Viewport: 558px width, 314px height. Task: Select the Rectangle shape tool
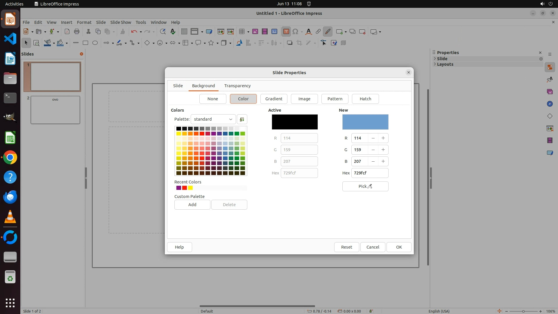click(x=85, y=43)
